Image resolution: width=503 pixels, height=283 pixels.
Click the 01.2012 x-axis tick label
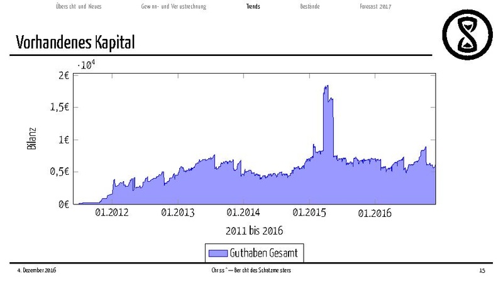point(111,213)
